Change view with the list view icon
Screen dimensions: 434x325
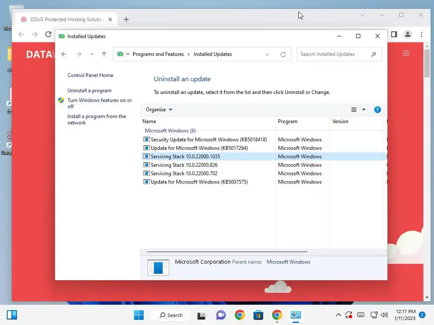pyautogui.click(x=354, y=110)
